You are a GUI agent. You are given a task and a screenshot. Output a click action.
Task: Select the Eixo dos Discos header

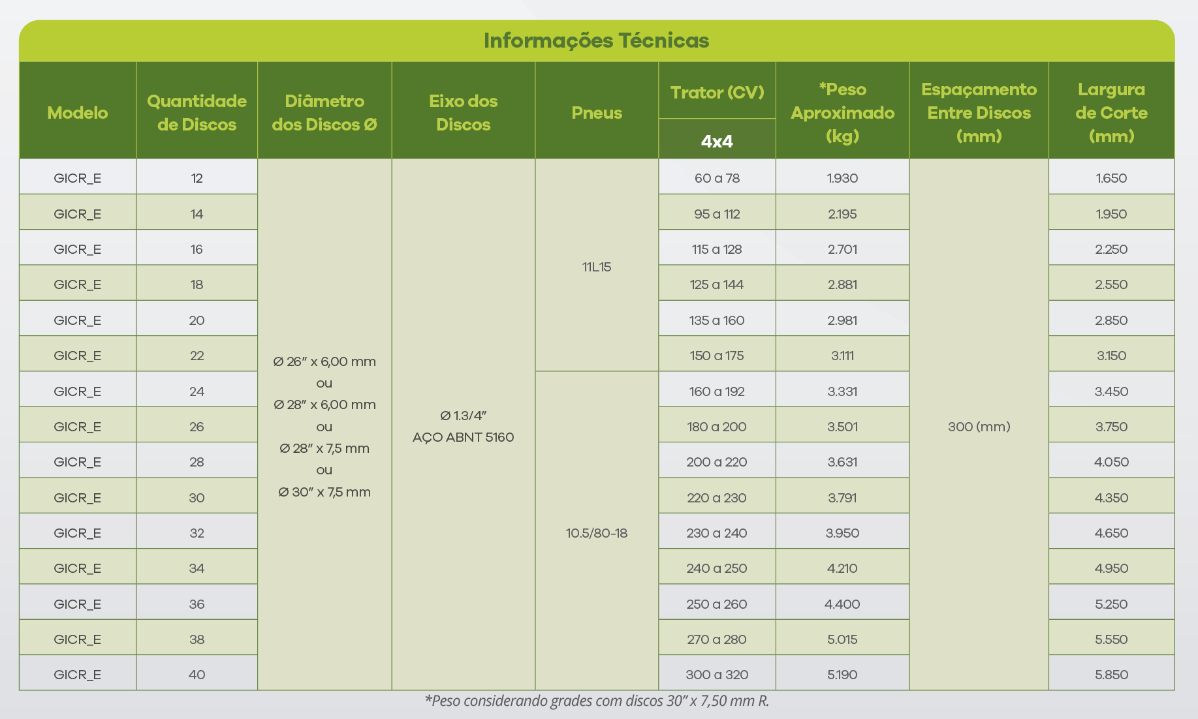point(463,113)
